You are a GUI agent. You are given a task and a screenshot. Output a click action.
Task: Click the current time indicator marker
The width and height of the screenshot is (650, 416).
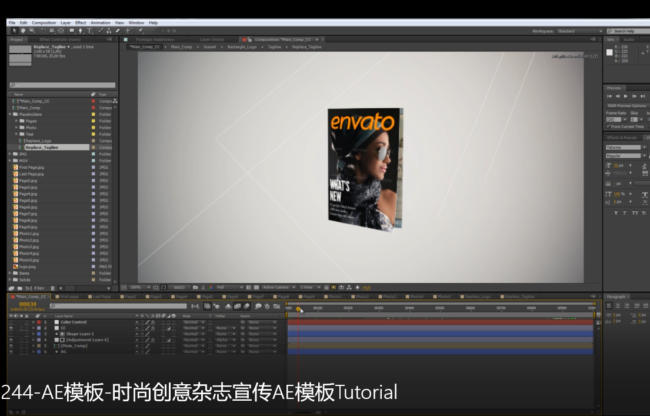pos(298,309)
